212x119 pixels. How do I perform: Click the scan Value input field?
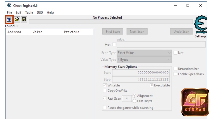point(161,45)
